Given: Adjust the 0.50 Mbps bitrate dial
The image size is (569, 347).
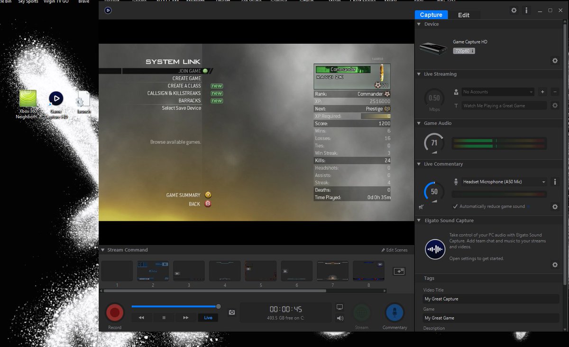Looking at the screenshot, I should [434, 98].
